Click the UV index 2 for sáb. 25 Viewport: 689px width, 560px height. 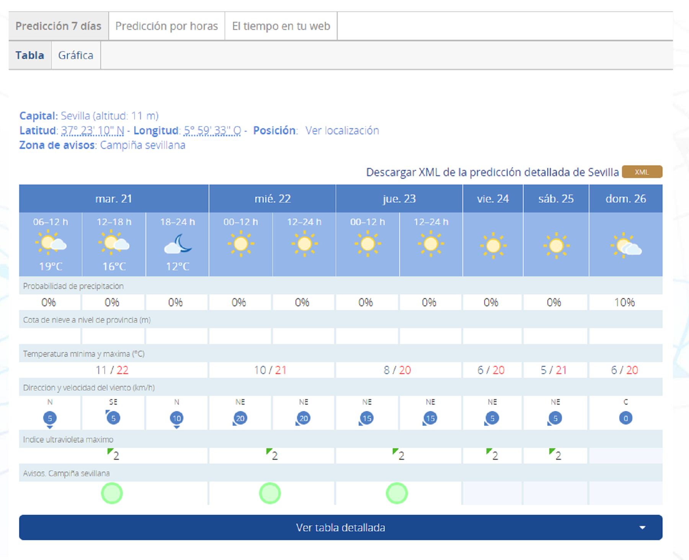(555, 455)
